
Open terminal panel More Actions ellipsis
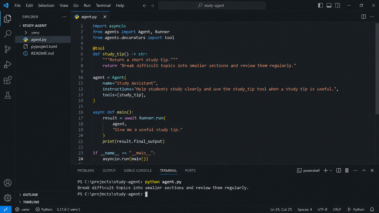click(355, 170)
